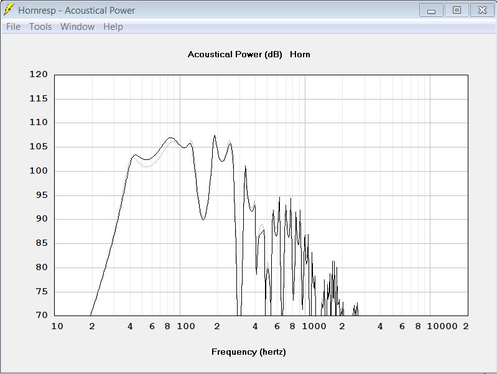Click the Hornresp window title text
The height and width of the screenshot is (374, 497).
pos(77,11)
